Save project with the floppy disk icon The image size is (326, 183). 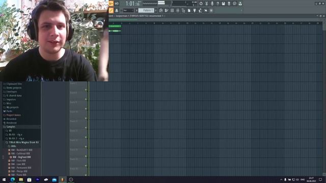[x=223, y=4]
